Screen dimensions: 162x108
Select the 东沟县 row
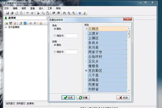(x=107, y=47)
